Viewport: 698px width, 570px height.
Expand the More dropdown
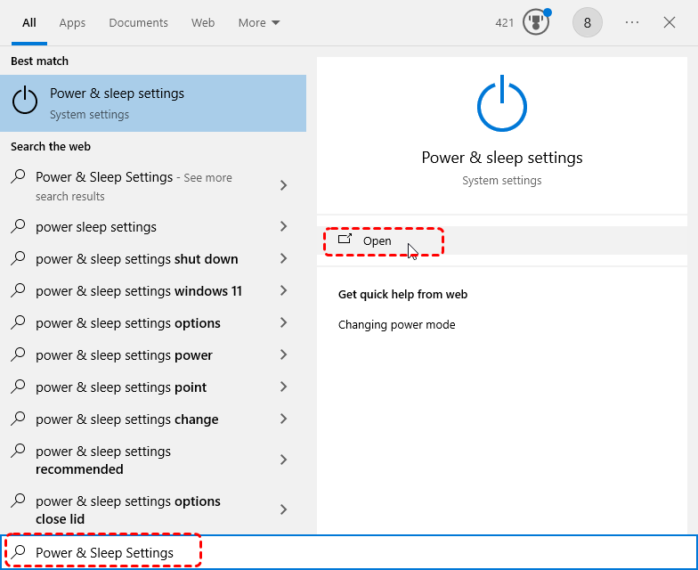pyautogui.click(x=258, y=23)
